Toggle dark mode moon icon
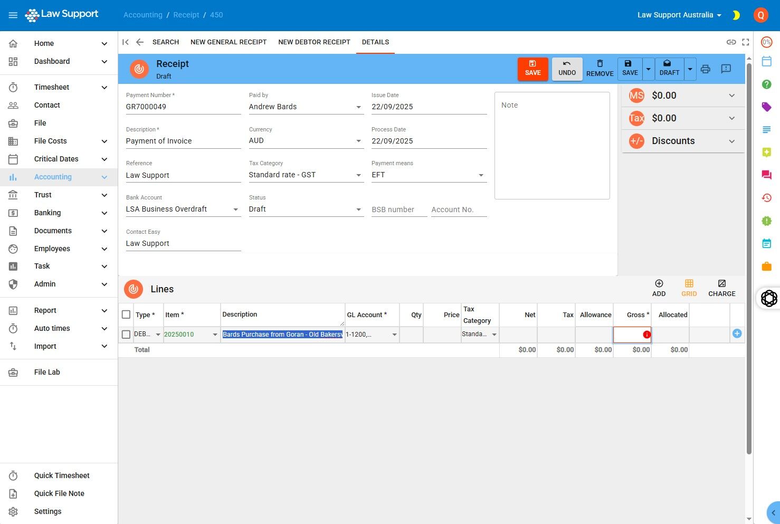 (x=736, y=15)
